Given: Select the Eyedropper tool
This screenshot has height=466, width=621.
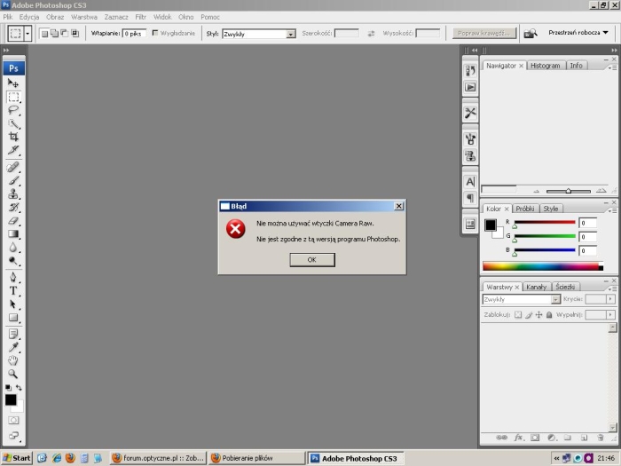Looking at the screenshot, I should (13, 348).
